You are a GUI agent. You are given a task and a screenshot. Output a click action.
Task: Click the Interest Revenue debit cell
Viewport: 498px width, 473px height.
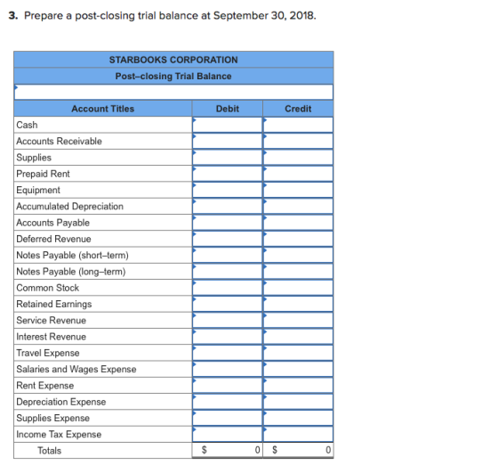point(227,337)
